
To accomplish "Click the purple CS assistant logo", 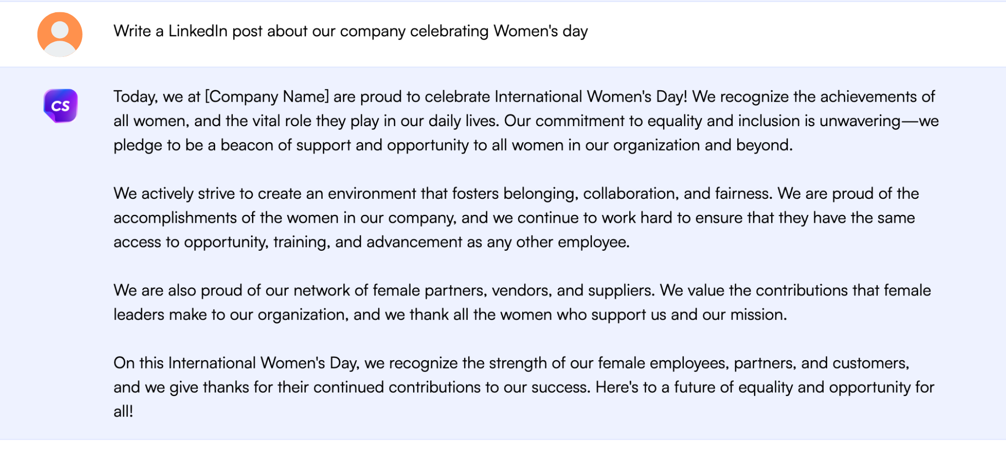I will pyautogui.click(x=60, y=106).
